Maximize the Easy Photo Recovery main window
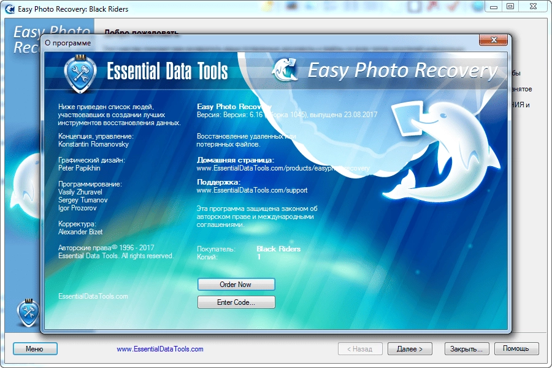 (x=510, y=7)
